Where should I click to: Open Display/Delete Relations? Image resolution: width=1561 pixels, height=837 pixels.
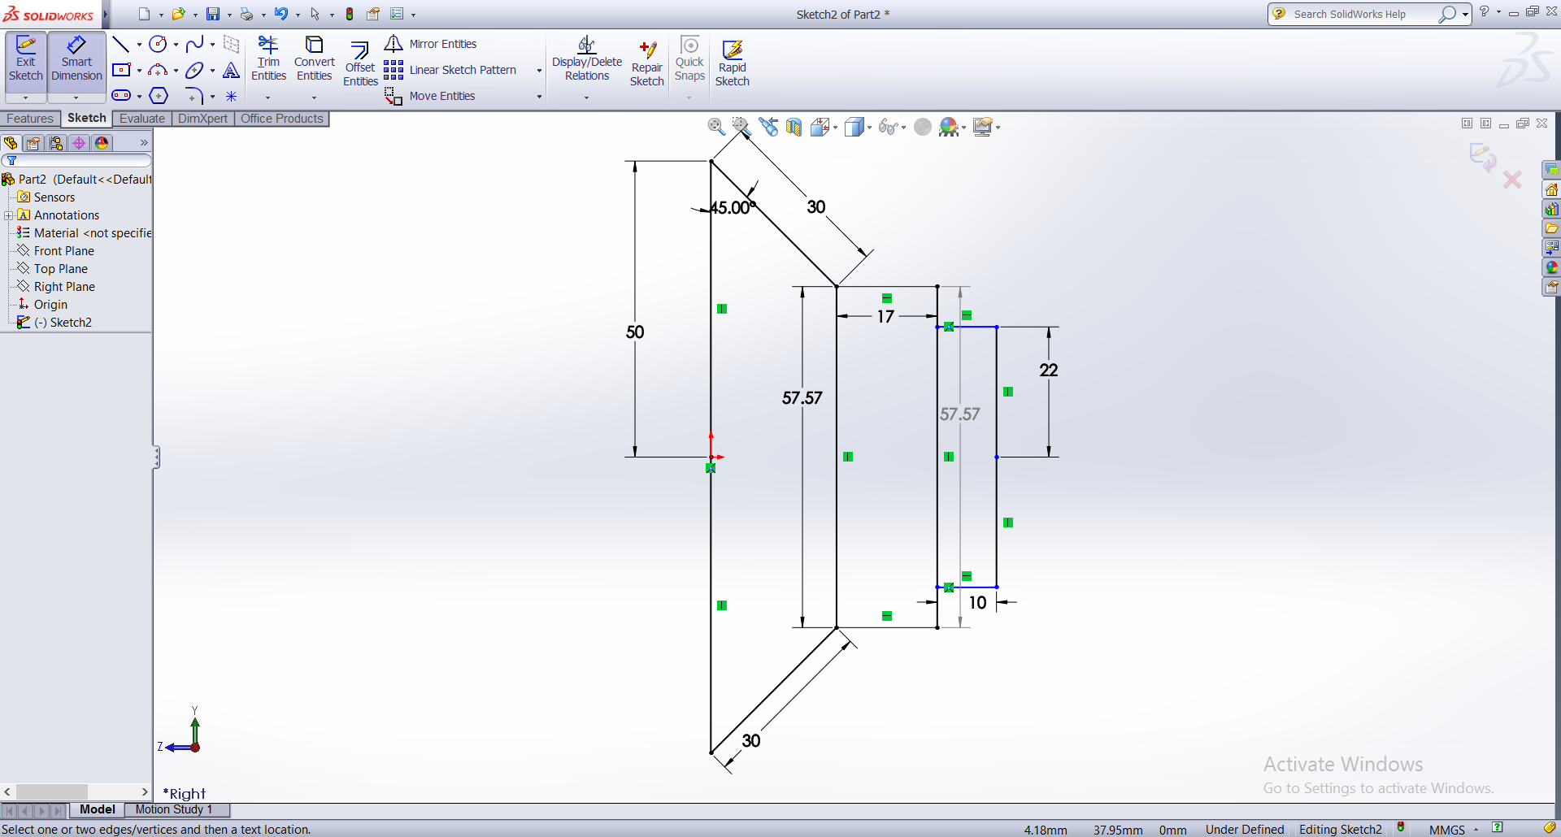pyautogui.click(x=587, y=59)
